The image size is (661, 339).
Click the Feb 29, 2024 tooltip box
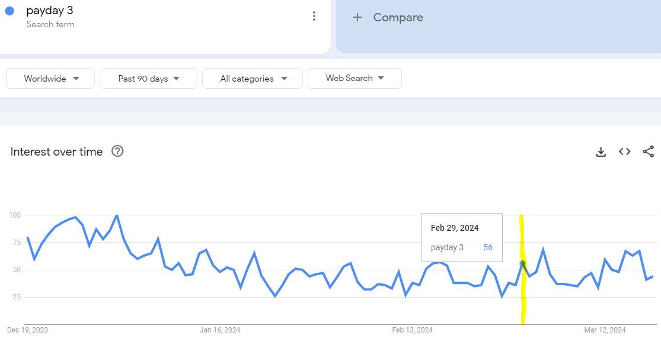(462, 237)
